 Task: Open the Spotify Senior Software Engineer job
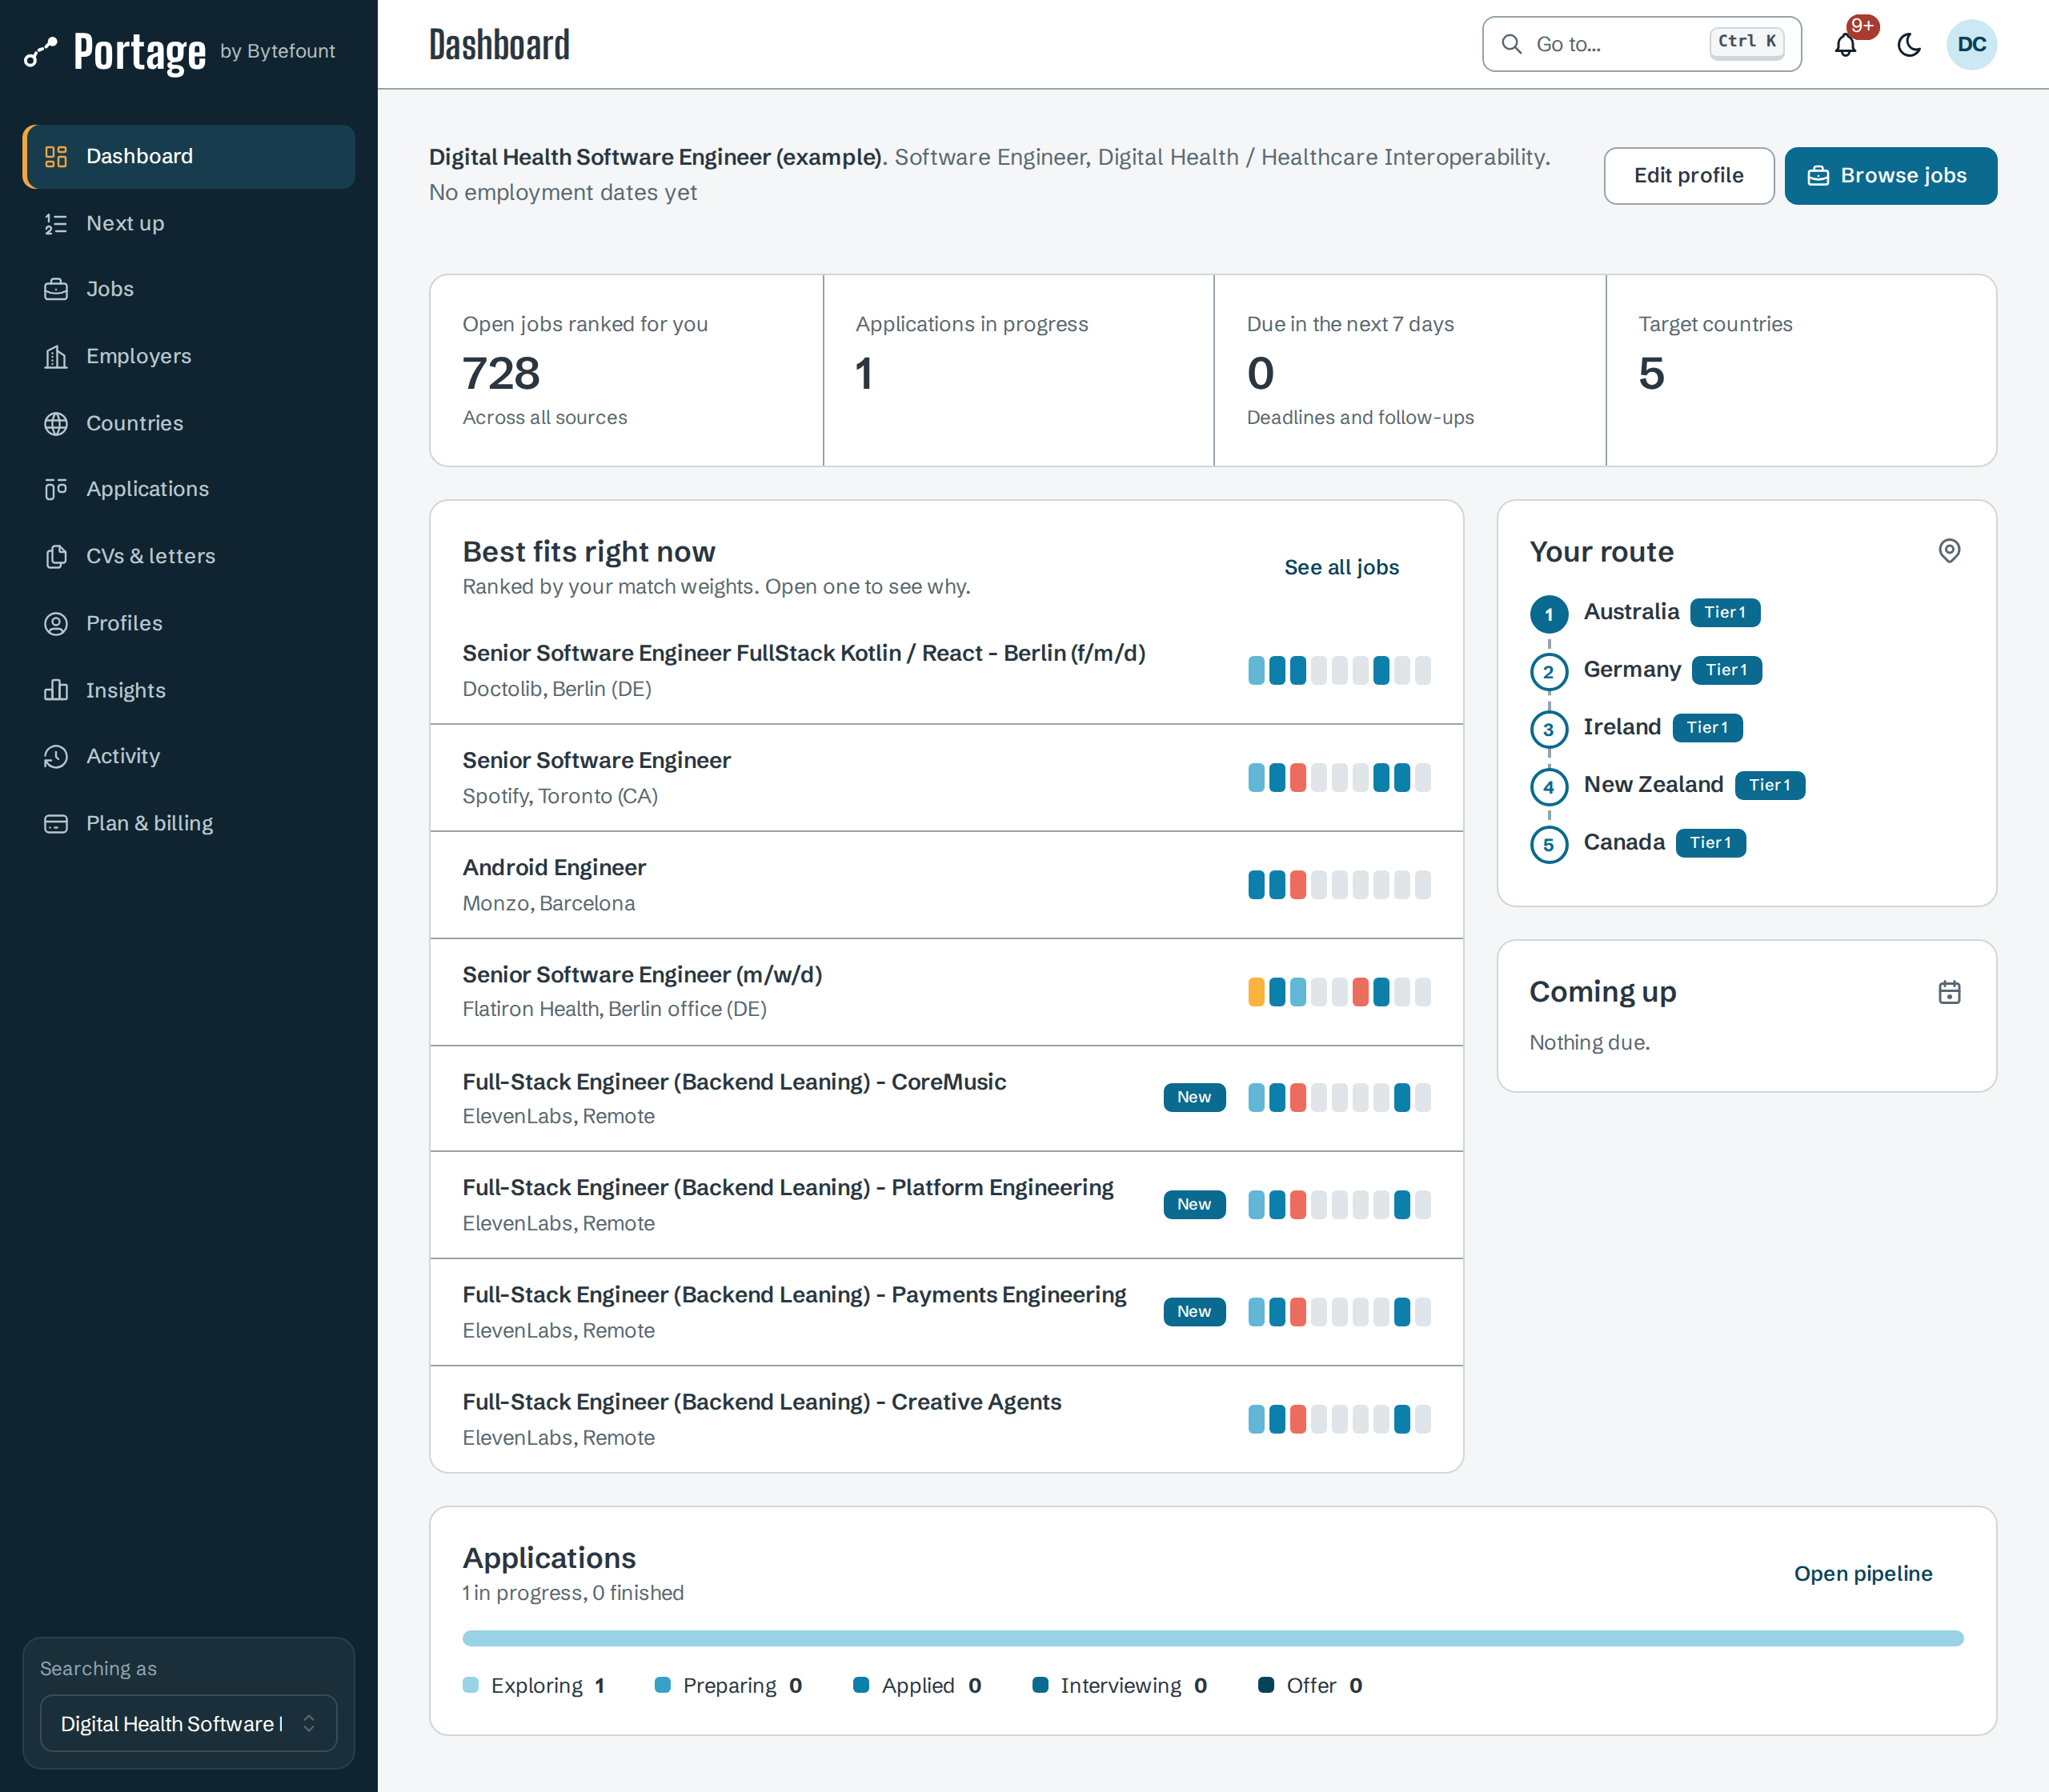coord(945,778)
